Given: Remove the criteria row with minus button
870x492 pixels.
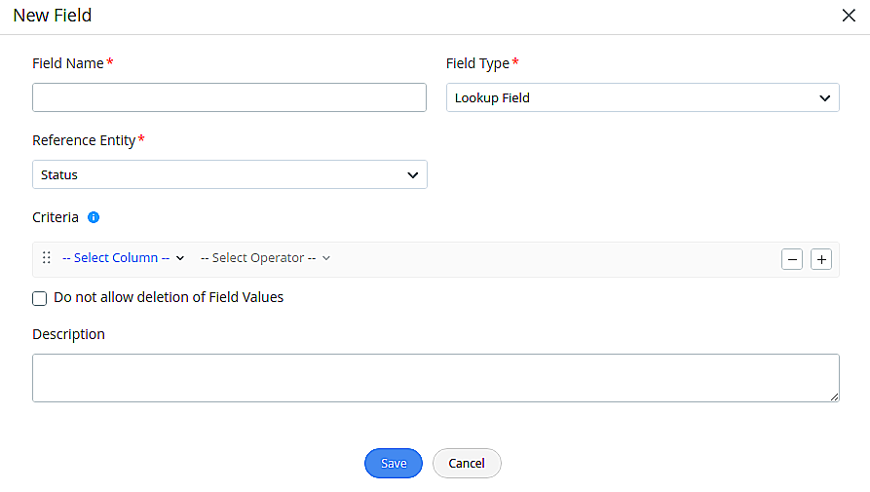Looking at the screenshot, I should [x=792, y=259].
